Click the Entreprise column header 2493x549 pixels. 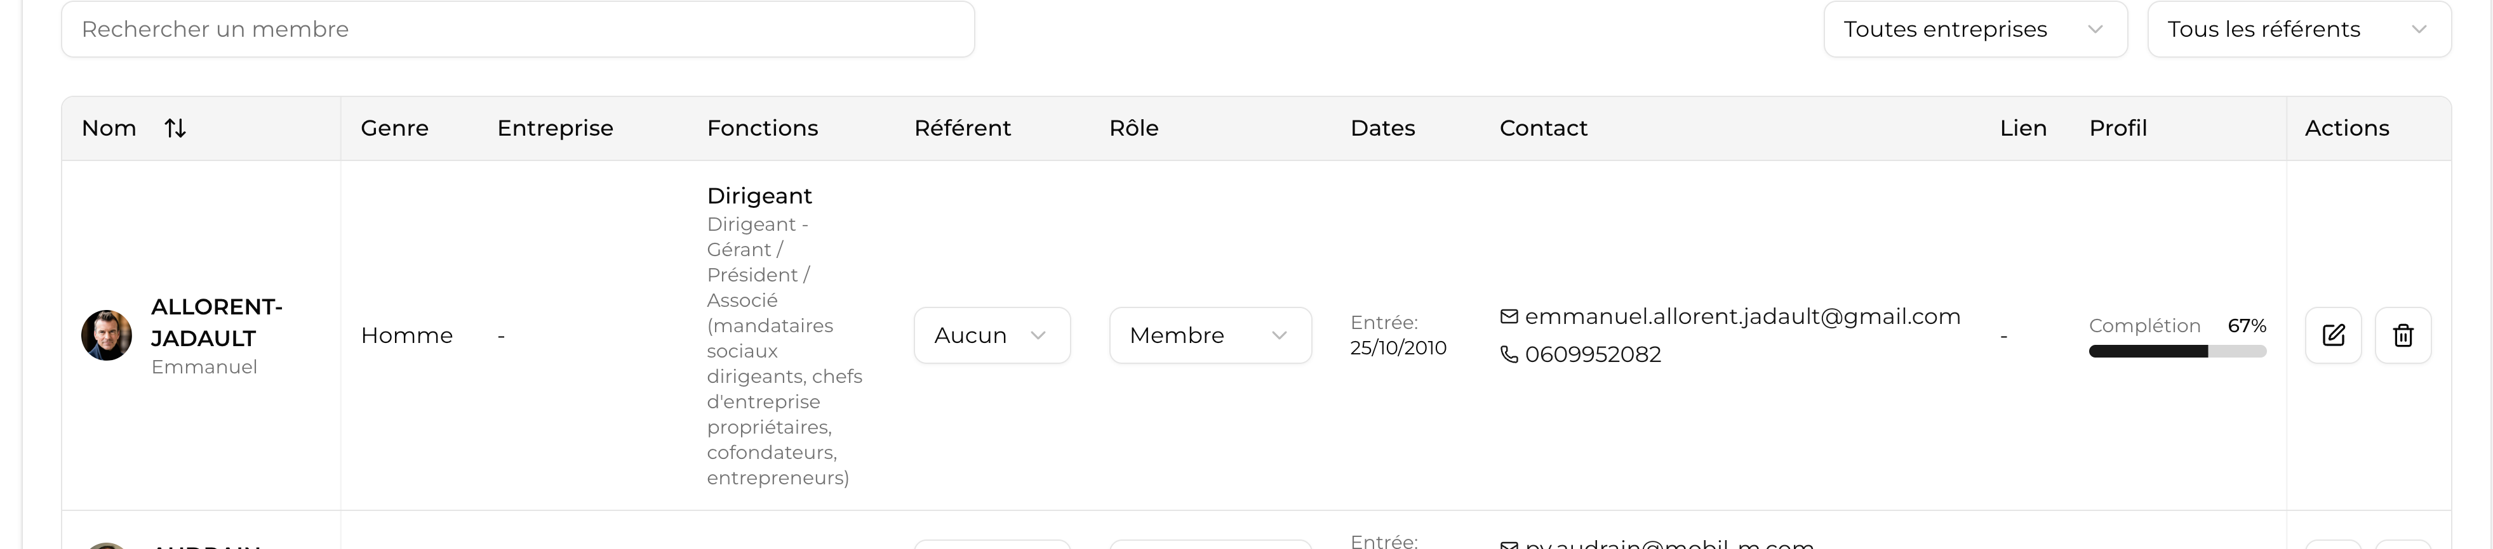click(556, 127)
